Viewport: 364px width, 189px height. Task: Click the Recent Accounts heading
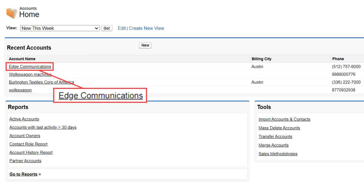pos(29,48)
